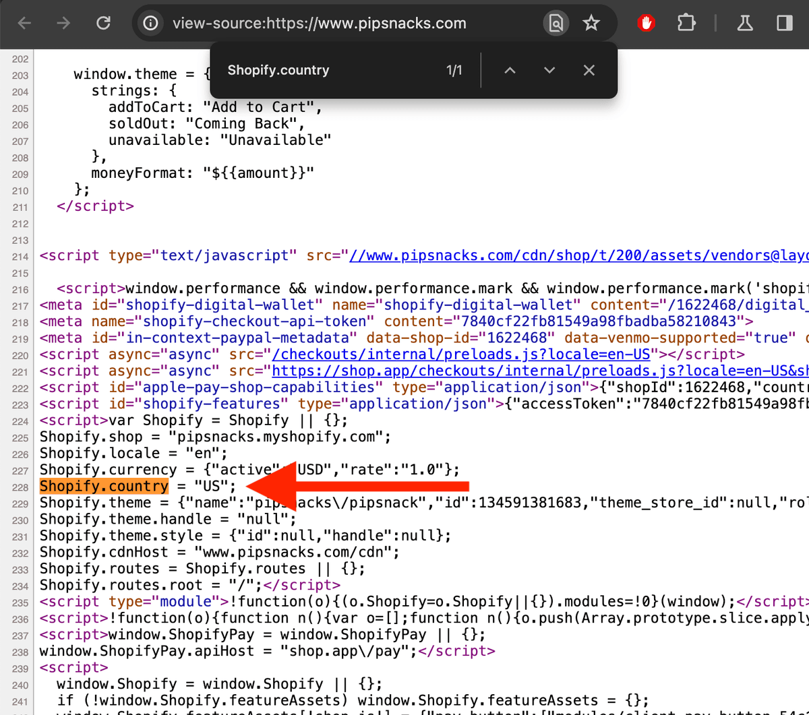Click the Shopify.cdnHost line text
809x715 pixels.
[220, 552]
